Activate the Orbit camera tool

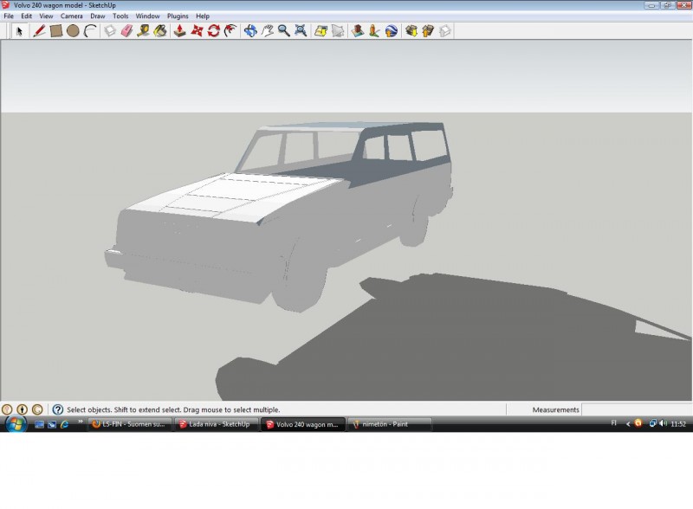[x=250, y=31]
